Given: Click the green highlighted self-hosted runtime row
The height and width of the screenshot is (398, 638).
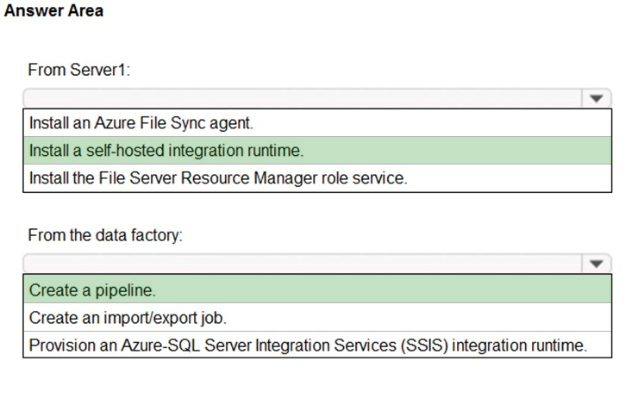Looking at the screenshot, I should [317, 151].
